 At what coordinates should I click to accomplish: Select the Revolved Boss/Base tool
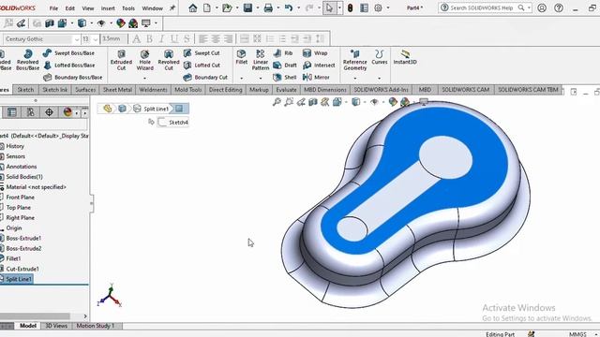pos(27,60)
